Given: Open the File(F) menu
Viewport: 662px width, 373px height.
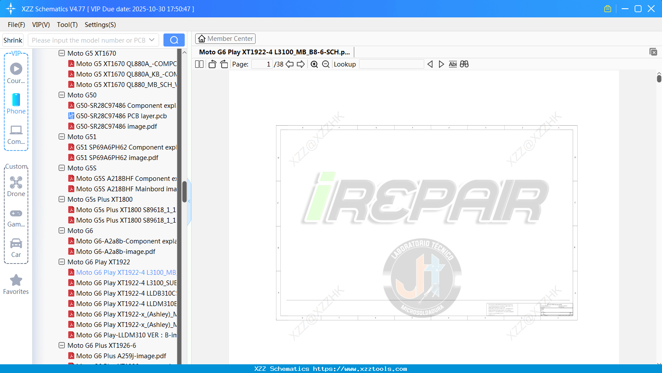Looking at the screenshot, I should point(17,25).
